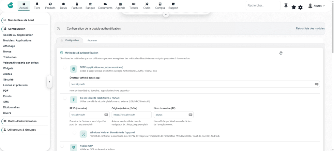Open the Tickets menu
This screenshot has width=334, height=151.
point(133,6)
